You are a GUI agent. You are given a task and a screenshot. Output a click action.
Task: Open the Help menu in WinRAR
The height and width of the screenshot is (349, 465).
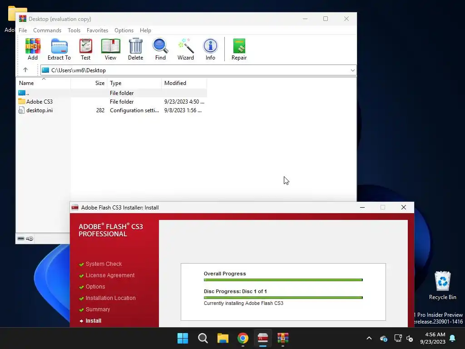pyautogui.click(x=145, y=30)
